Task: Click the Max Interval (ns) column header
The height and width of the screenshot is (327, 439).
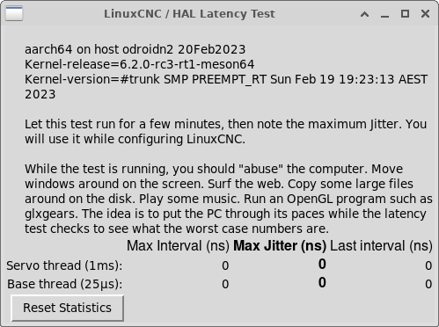Action: click(x=178, y=245)
